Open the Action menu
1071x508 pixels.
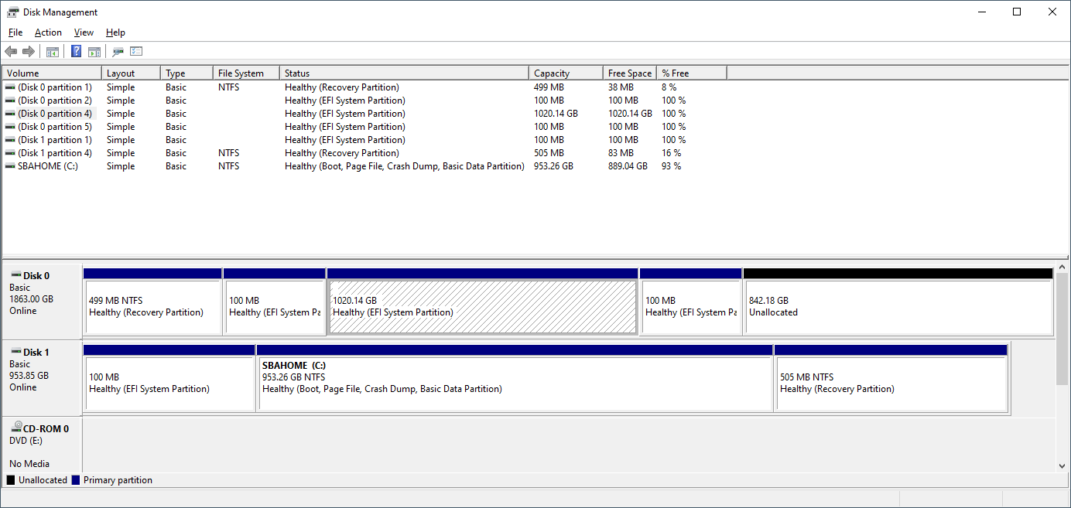click(x=48, y=32)
